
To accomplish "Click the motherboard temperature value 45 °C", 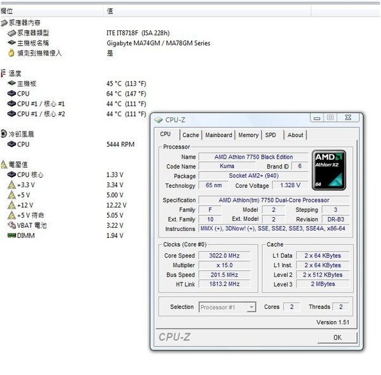I will click(126, 84).
